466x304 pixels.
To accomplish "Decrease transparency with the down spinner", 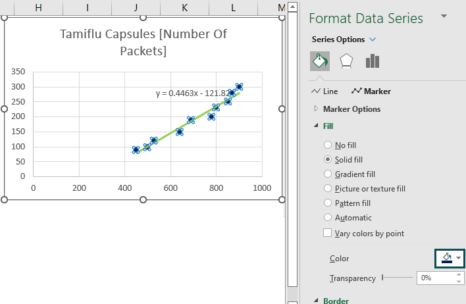I will 459,281.
